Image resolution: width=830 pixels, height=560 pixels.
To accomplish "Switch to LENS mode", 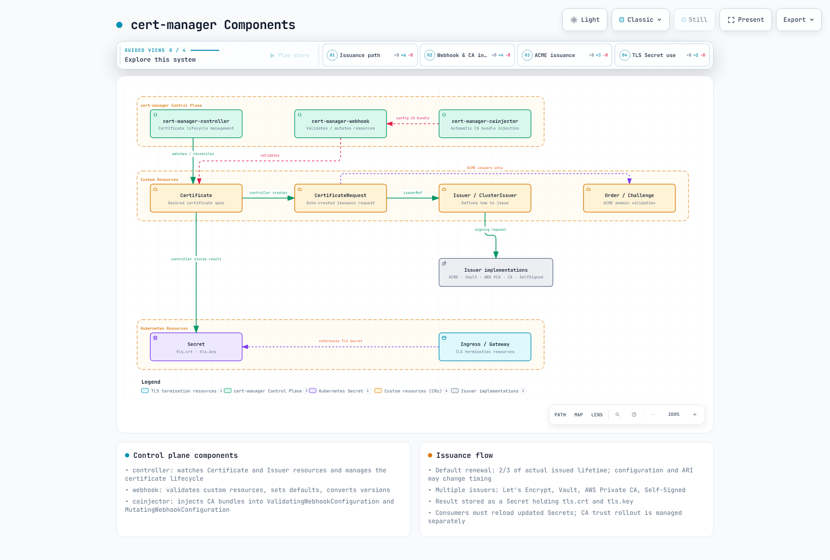I will (597, 415).
